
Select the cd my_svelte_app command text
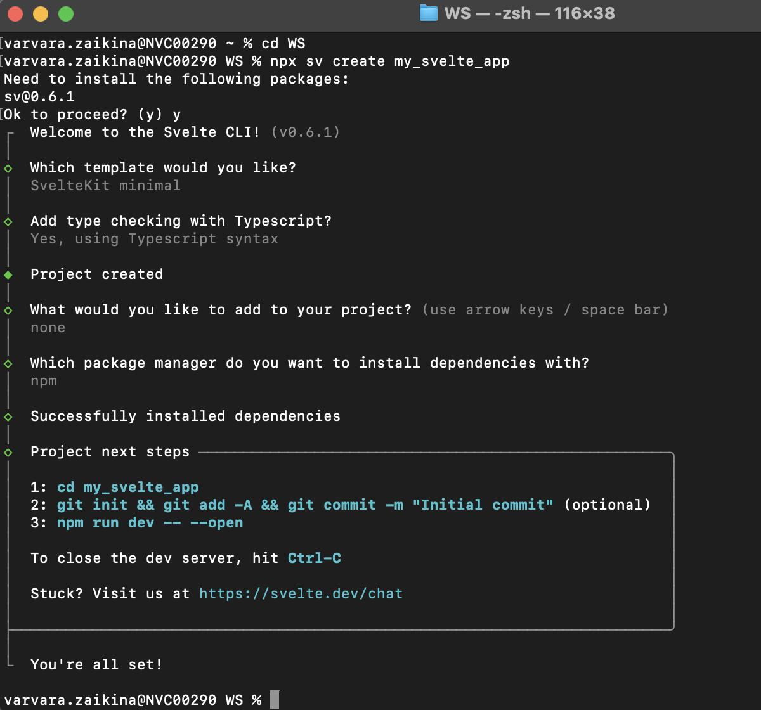click(127, 487)
